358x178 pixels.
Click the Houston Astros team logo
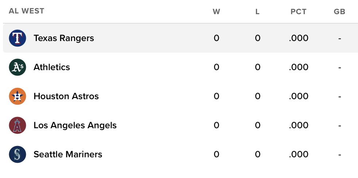click(17, 96)
